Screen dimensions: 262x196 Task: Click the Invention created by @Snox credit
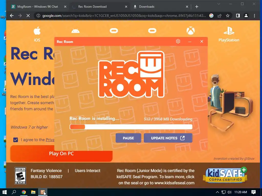tap(234, 159)
